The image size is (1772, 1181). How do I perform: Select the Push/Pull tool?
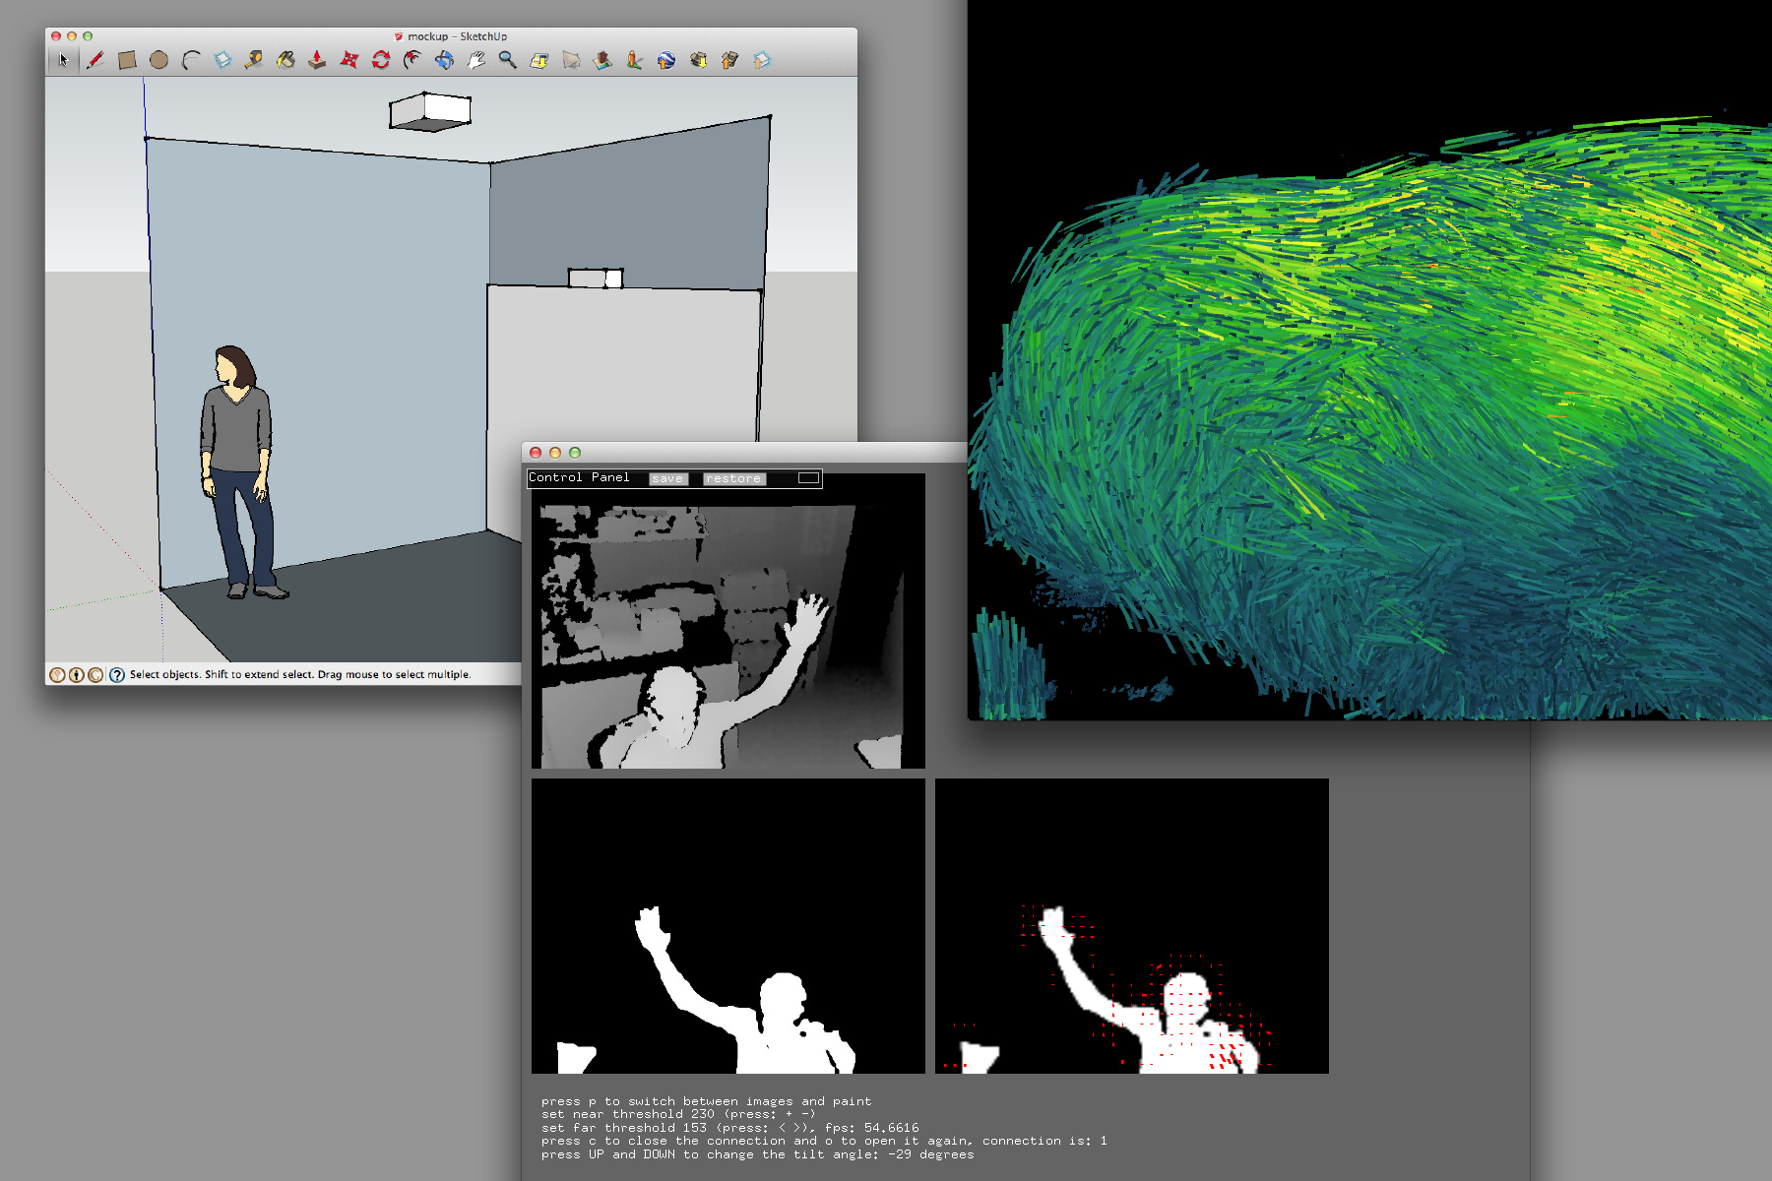(x=317, y=60)
